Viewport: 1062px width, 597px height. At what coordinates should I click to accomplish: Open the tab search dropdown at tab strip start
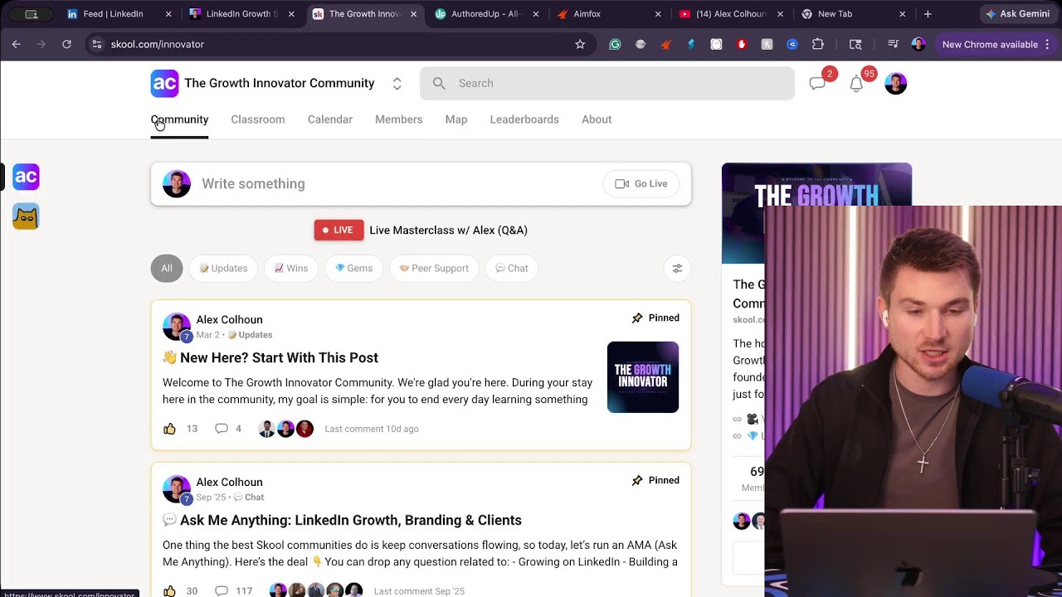tap(32, 14)
